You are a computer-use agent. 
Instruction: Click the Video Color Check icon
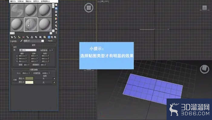click(56, 18)
